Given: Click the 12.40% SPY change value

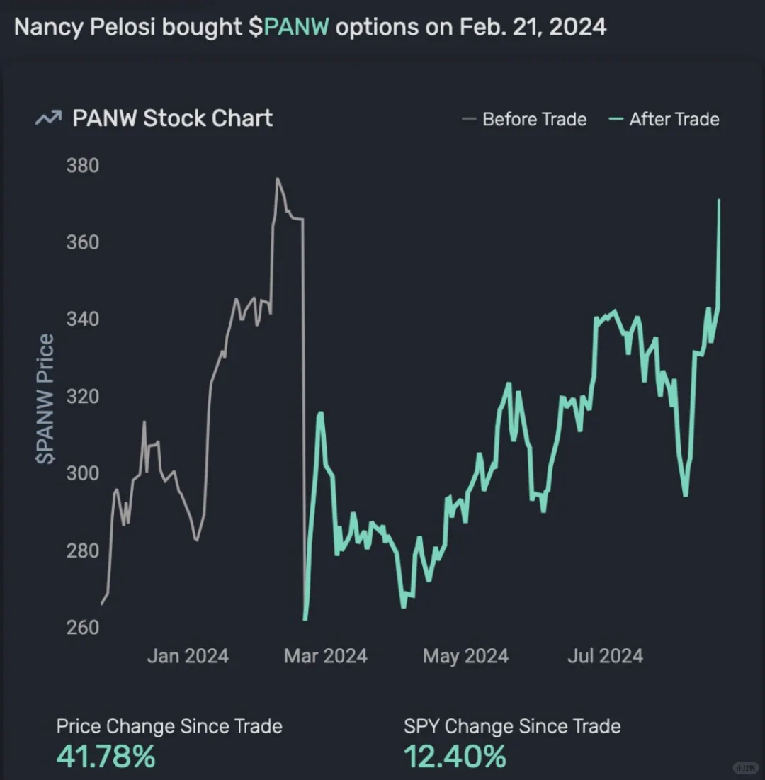Looking at the screenshot, I should 455,756.
